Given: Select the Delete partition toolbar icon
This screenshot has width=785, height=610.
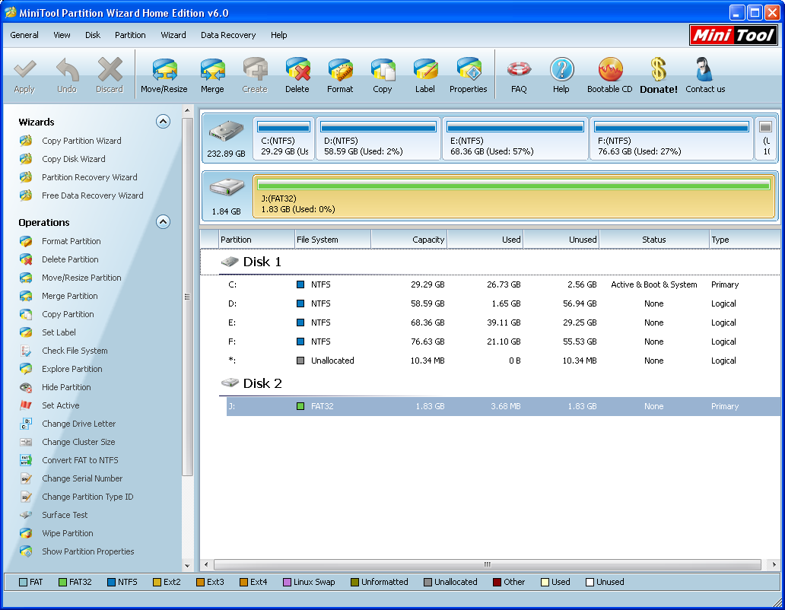Looking at the screenshot, I should click(297, 75).
